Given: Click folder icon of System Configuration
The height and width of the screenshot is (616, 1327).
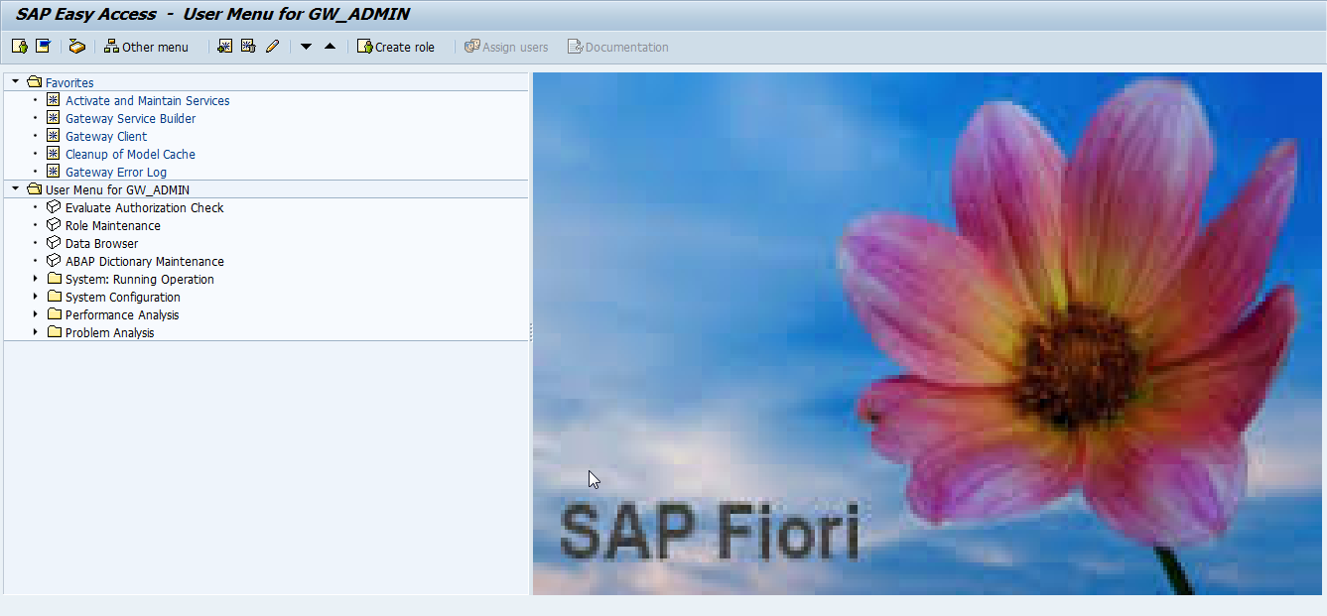Looking at the screenshot, I should 54,297.
